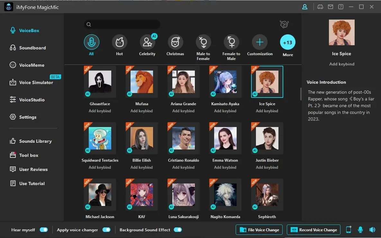381x238 pixels.
Task: Choose the Billie Eilish voice
Action: [x=142, y=138]
